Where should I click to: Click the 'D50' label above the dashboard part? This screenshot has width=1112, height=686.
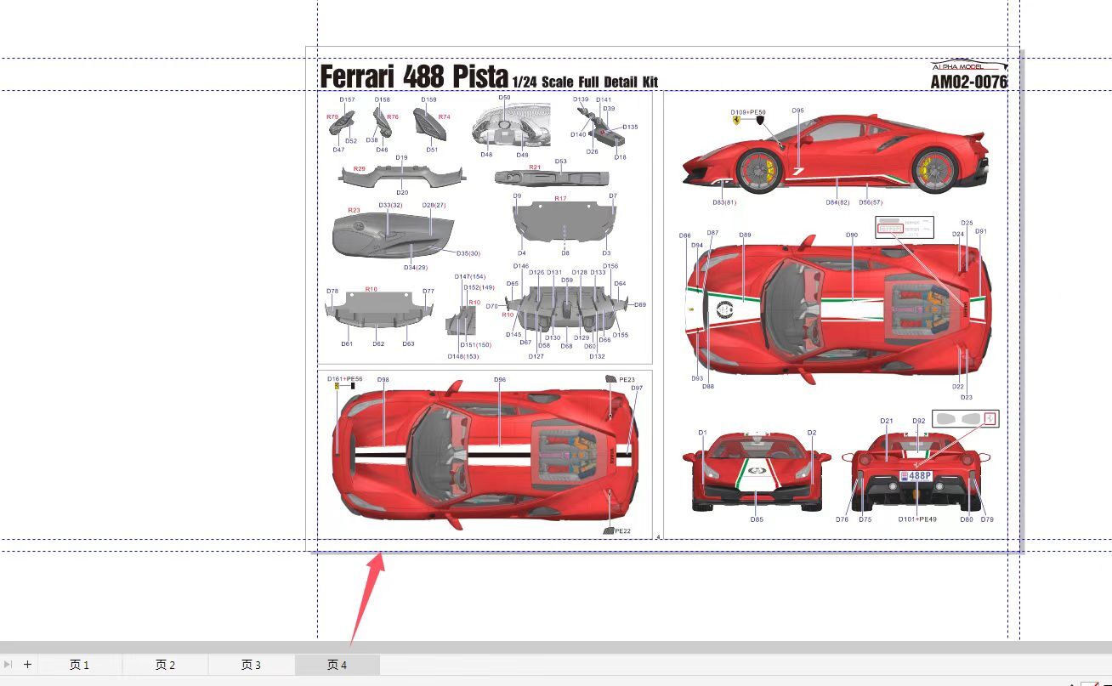[505, 98]
